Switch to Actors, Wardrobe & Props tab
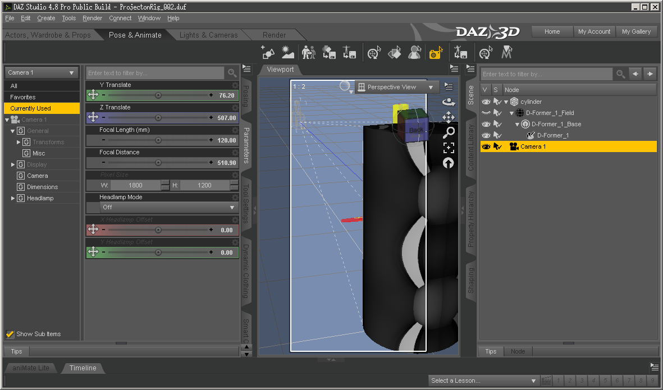663x390 pixels. 48,35
